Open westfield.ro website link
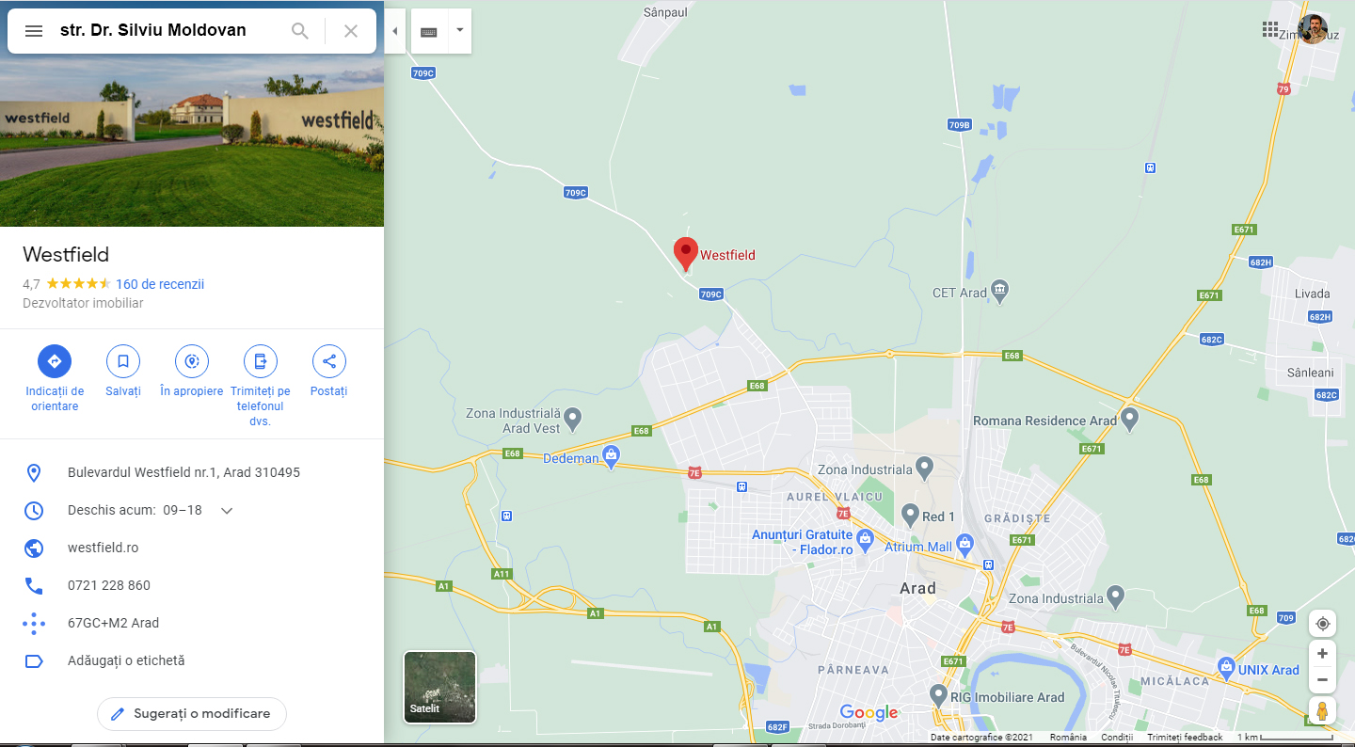Screen dimensions: 1355x747 [104, 548]
